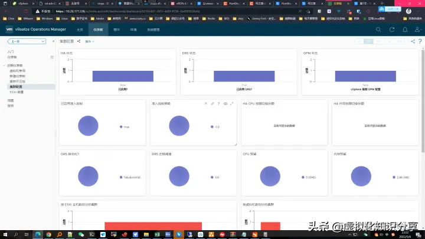Click the share icon at dashboard top right
This screenshot has height=239, width=425.
click(413, 41)
